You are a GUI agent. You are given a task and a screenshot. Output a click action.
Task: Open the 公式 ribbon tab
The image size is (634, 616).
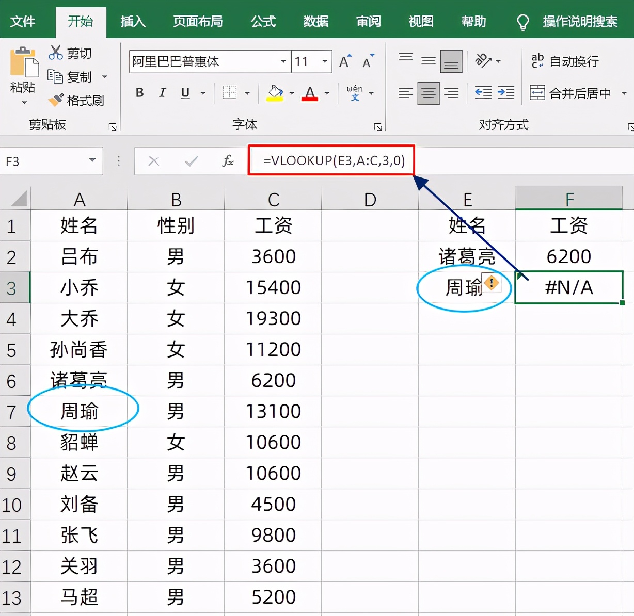click(x=263, y=22)
